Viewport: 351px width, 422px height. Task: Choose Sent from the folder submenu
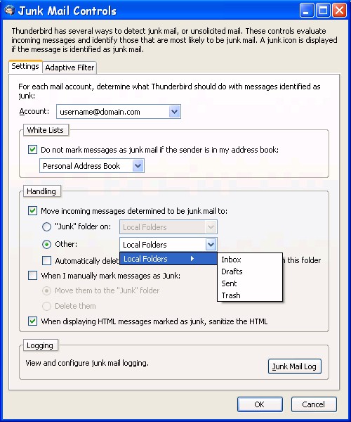(249, 283)
